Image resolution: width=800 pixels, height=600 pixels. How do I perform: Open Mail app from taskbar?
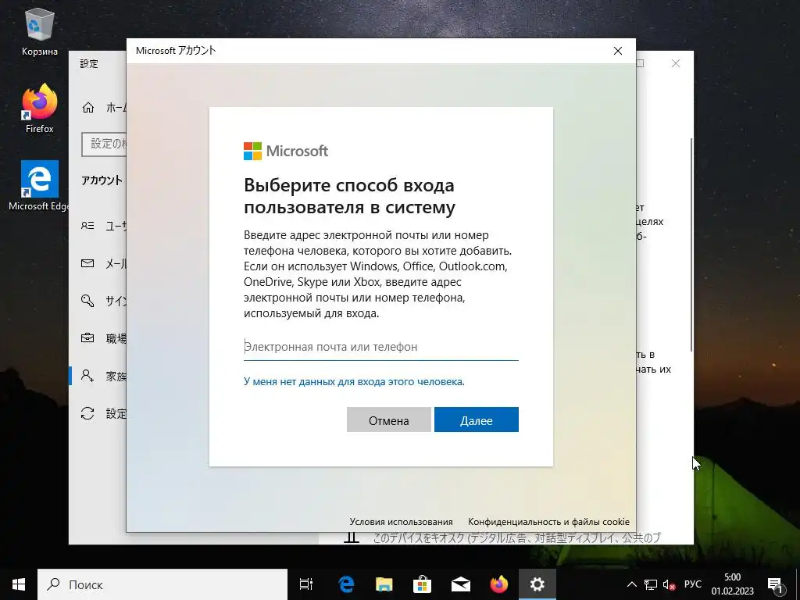(460, 584)
